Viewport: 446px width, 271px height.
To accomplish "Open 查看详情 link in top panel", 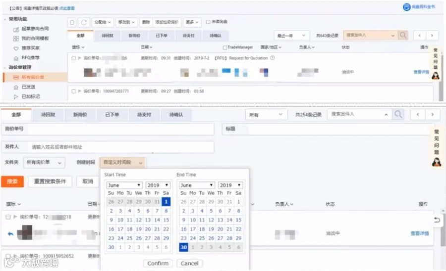I will (421, 72).
